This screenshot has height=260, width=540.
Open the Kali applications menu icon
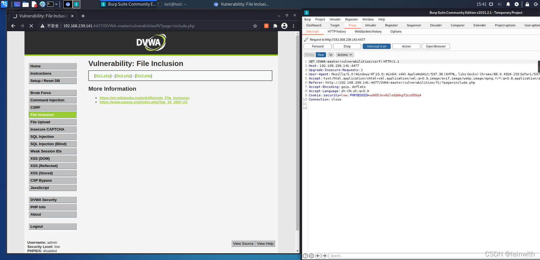pos(4,4)
